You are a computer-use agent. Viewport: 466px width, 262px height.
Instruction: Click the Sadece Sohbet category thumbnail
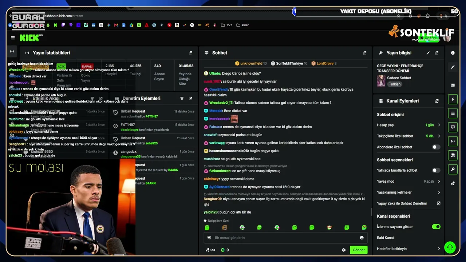pos(381,81)
